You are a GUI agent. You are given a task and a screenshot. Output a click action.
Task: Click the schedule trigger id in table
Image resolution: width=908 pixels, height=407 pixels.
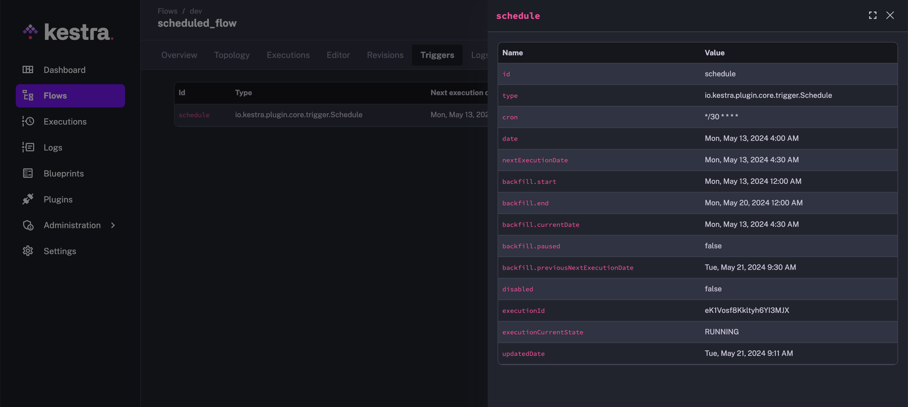(x=194, y=115)
